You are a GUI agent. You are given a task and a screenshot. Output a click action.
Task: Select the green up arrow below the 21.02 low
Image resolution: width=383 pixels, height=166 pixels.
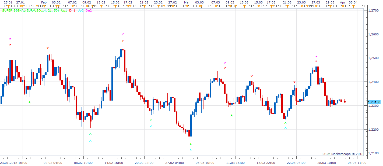[x=151, y=120]
